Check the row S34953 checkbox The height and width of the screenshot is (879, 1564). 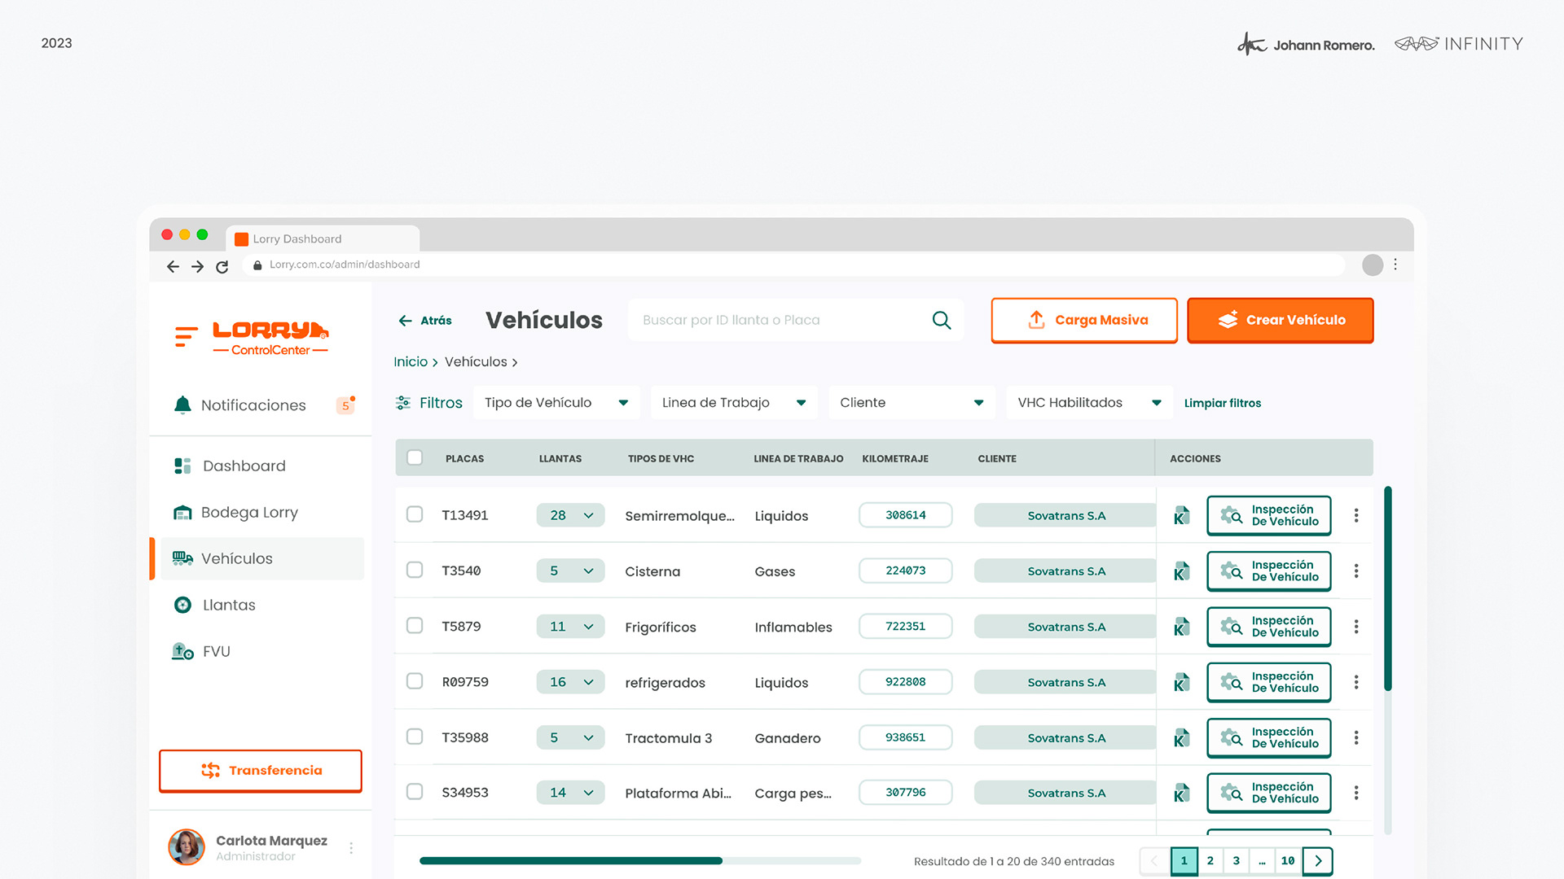(415, 791)
